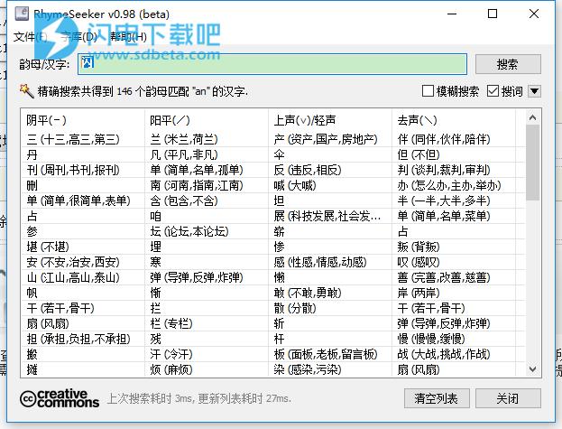
Task: Select the entry 叛 (背叛)
Action: click(419, 247)
